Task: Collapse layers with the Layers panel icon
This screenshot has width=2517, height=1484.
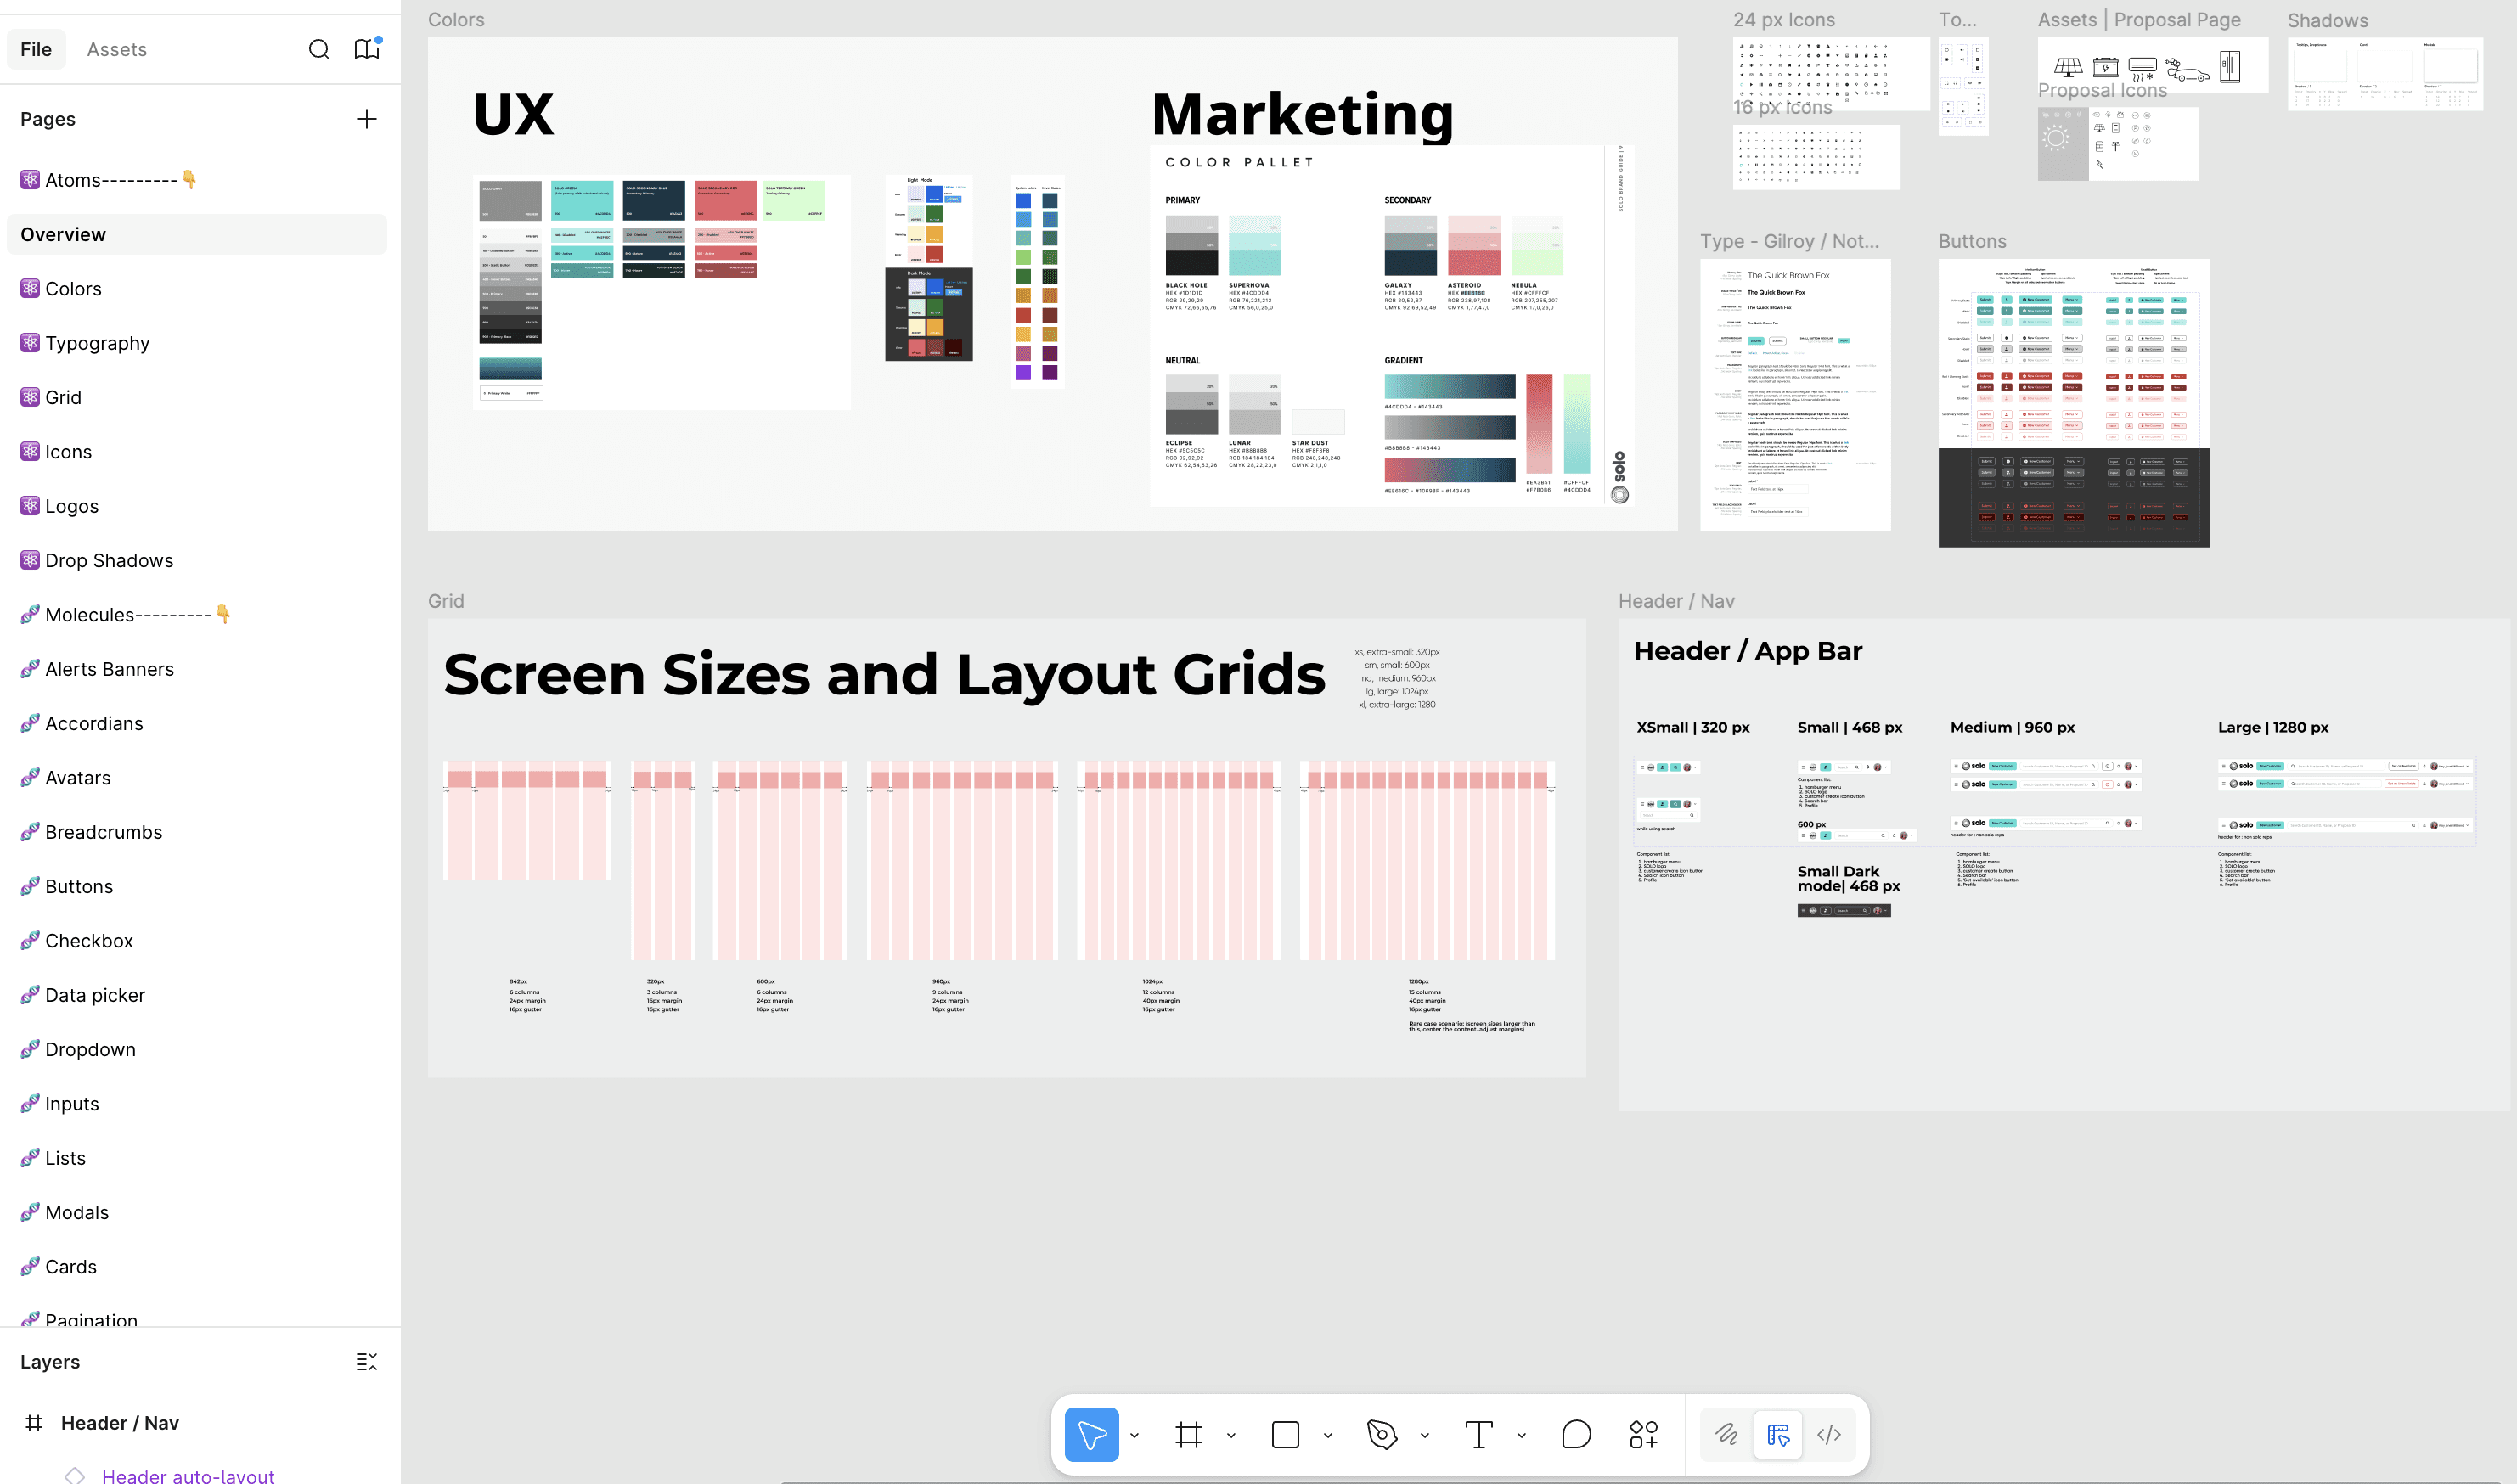Action: [367, 1362]
